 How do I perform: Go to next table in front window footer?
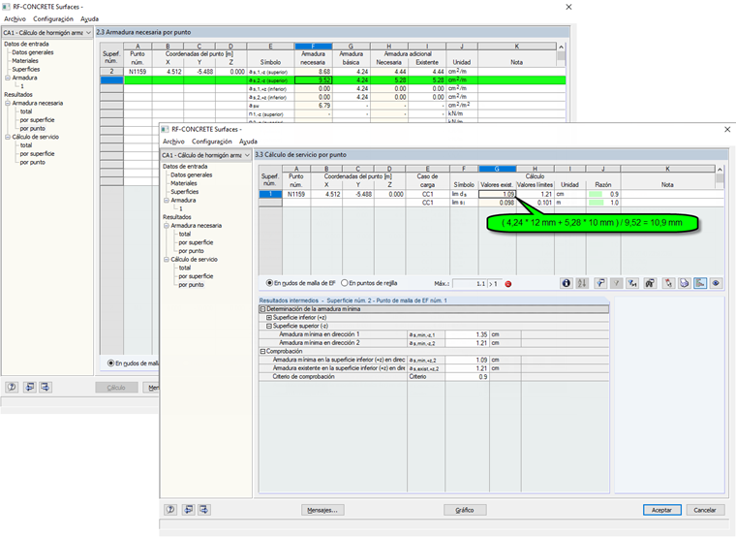pos(203,509)
